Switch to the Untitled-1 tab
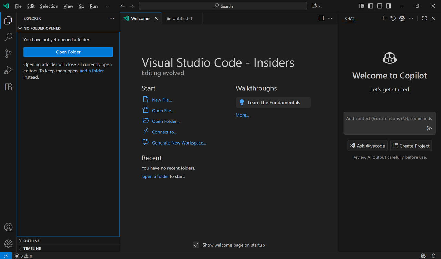The image size is (441, 259). point(182,18)
